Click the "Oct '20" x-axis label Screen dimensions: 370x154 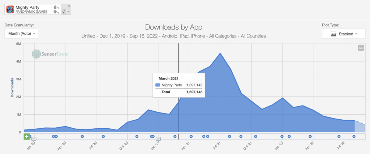click(124, 145)
